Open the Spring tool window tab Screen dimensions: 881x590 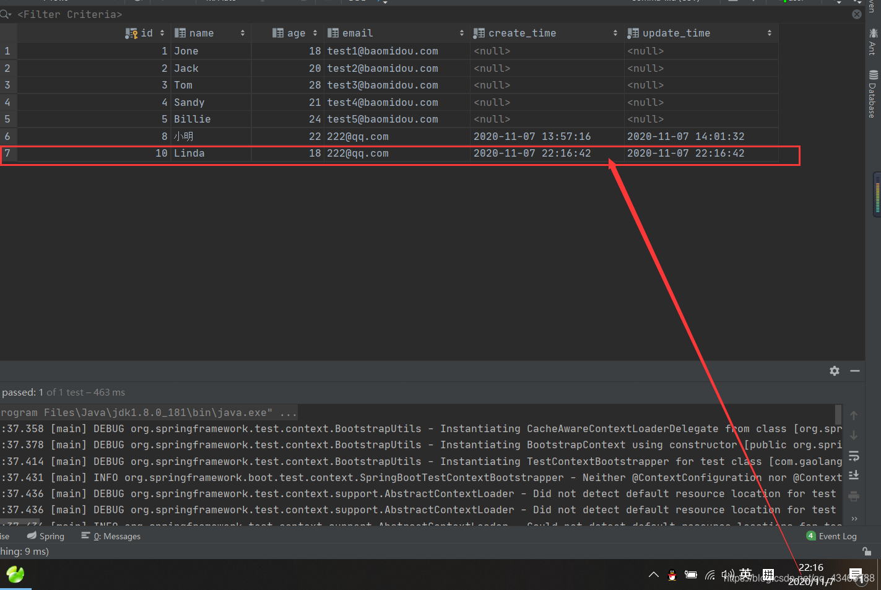[45, 536]
